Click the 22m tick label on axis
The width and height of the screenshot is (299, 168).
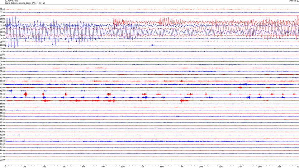click(221, 167)
